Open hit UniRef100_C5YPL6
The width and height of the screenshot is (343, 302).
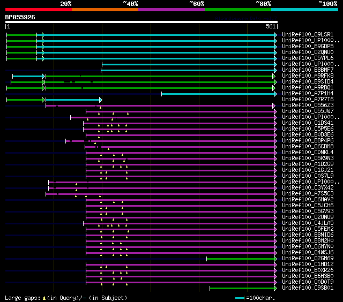click(308, 58)
